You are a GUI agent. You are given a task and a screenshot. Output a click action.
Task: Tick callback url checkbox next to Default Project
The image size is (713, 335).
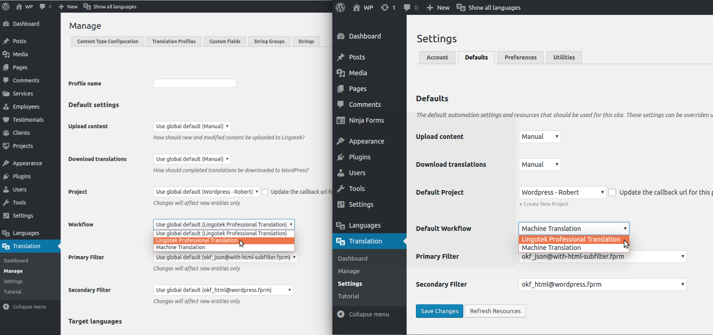click(x=612, y=192)
